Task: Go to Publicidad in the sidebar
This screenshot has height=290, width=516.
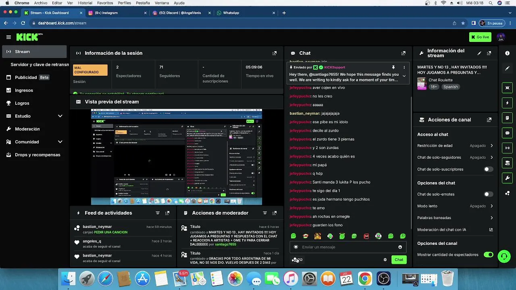Action: click(x=34, y=77)
